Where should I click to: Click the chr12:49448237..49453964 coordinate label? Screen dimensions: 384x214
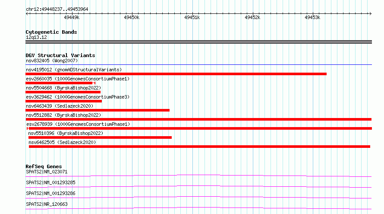tap(57, 10)
